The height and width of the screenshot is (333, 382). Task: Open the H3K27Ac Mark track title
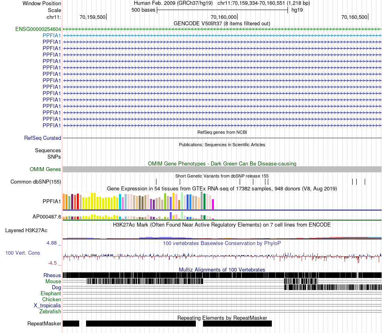222,225
